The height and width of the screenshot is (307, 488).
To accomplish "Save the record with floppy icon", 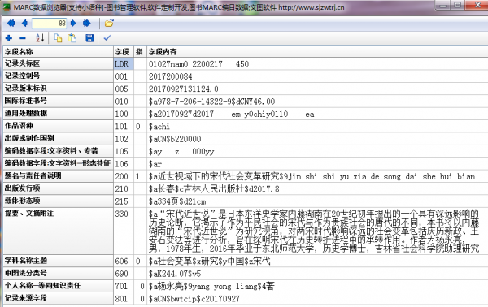I will 89,38.
